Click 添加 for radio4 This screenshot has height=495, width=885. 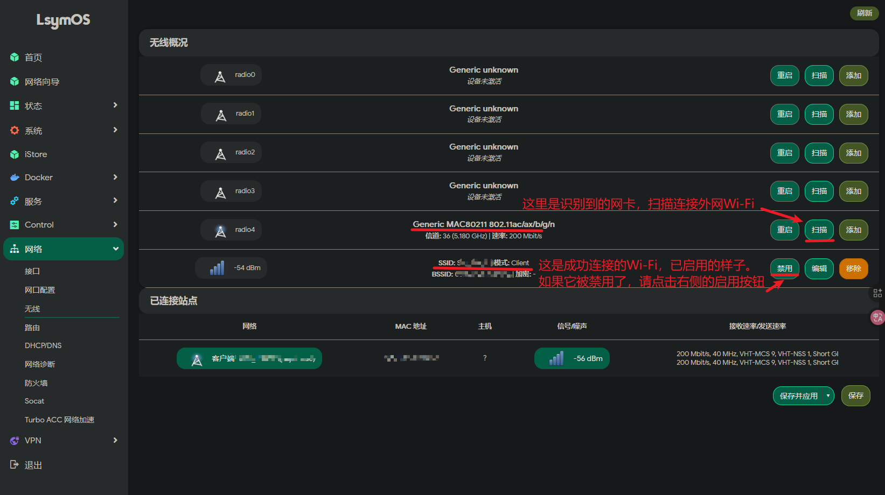pos(854,230)
